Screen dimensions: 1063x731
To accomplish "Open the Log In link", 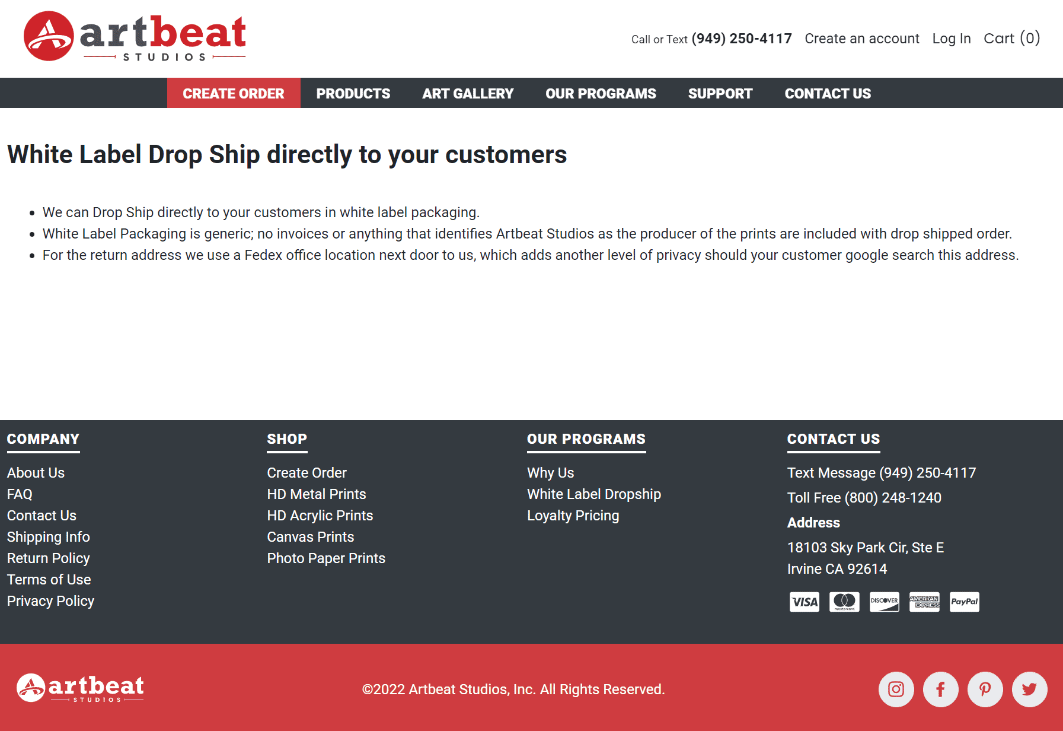I will coord(951,39).
